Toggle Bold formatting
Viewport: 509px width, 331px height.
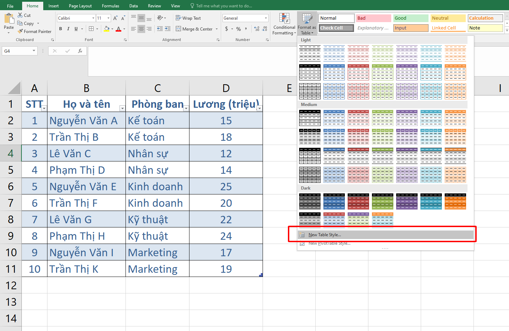coord(60,29)
